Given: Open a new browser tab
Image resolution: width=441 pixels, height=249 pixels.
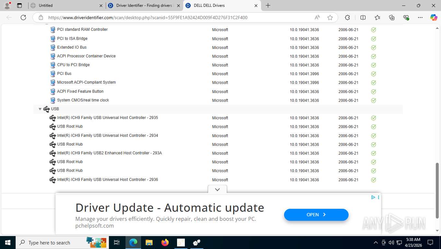Looking at the screenshot, I should [268, 6].
